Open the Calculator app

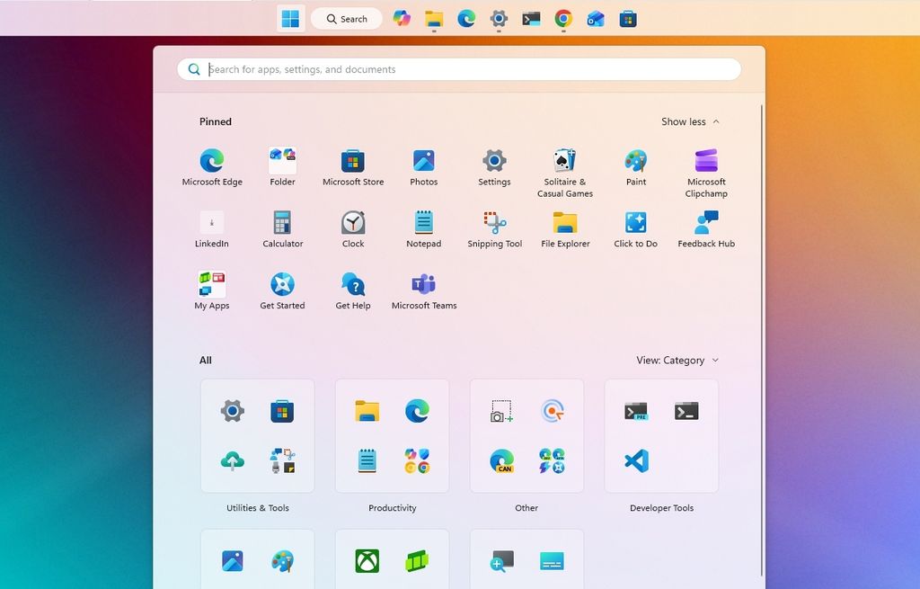pos(282,229)
